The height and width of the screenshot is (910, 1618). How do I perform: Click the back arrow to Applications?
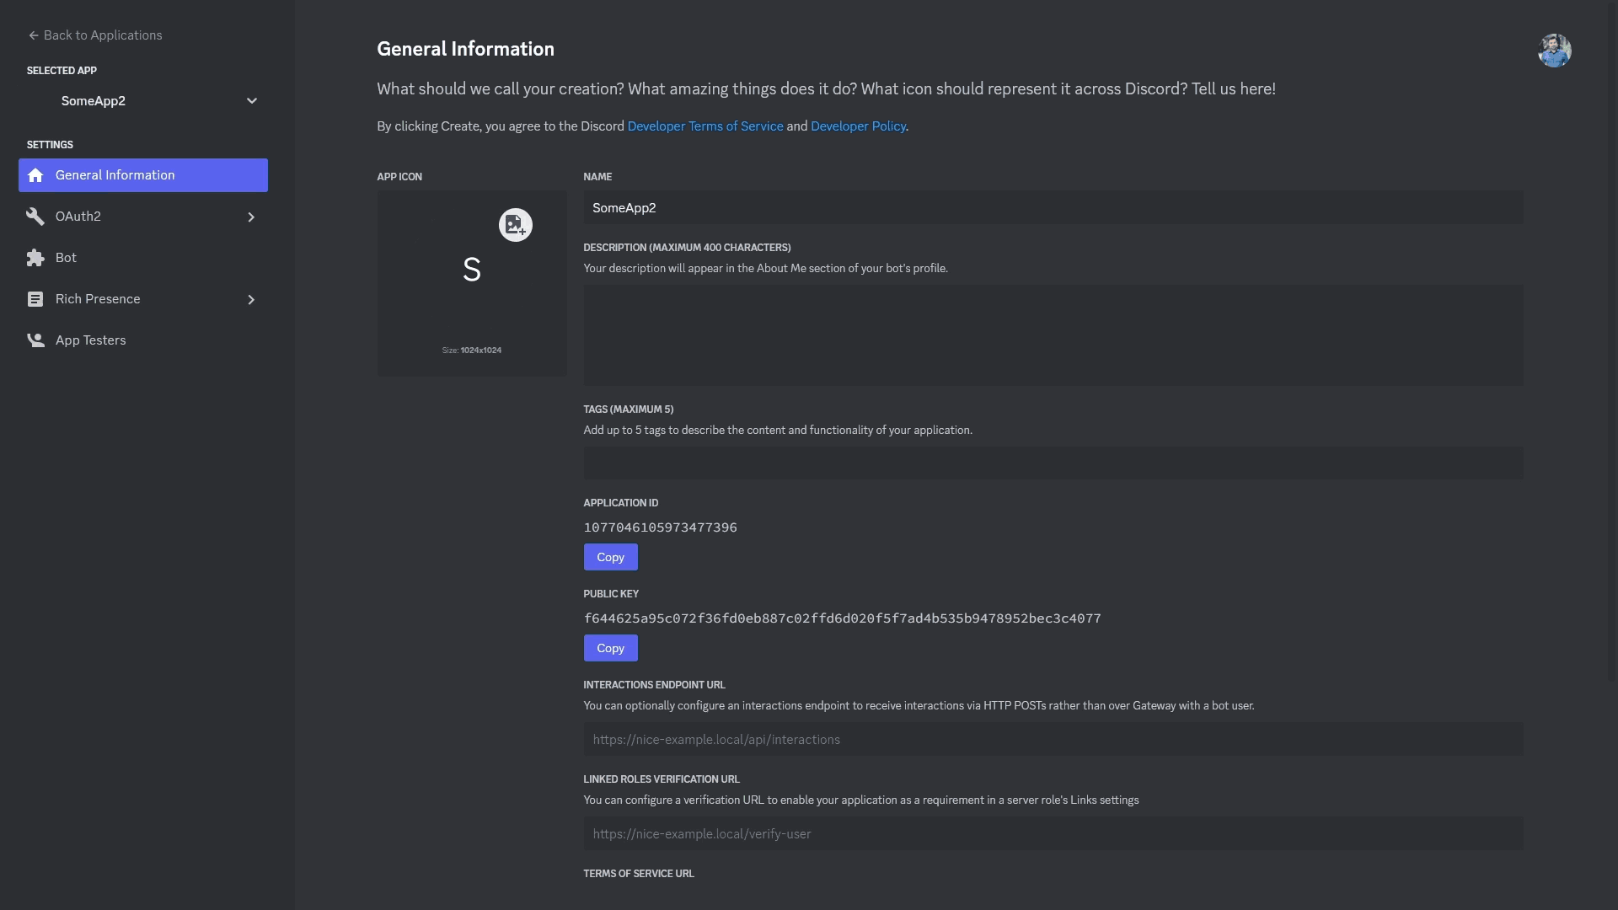pos(31,35)
